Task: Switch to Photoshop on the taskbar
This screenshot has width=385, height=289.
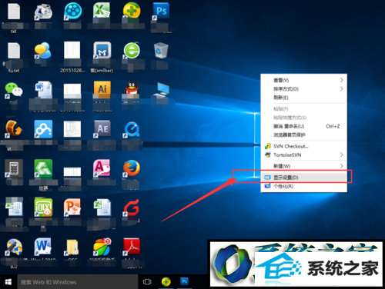Action: point(184,282)
